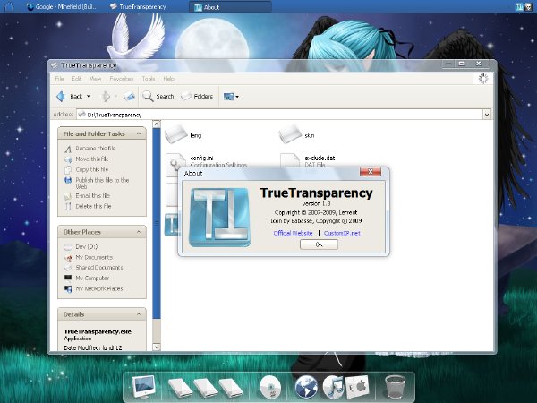Click E-mail this file task
This screenshot has height=403, width=537.
click(92, 195)
